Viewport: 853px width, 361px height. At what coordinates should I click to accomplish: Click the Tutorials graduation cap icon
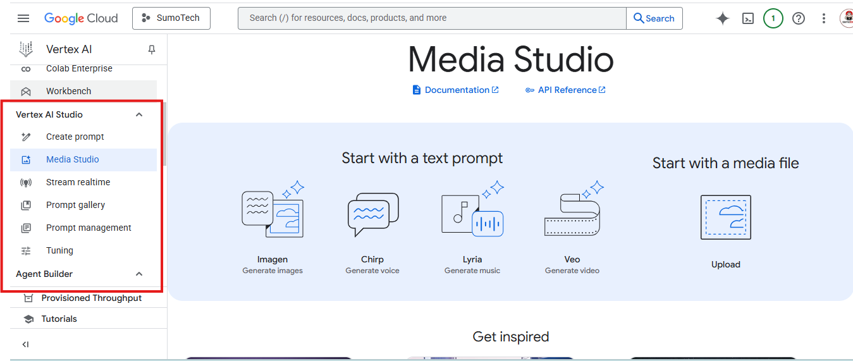(x=28, y=319)
